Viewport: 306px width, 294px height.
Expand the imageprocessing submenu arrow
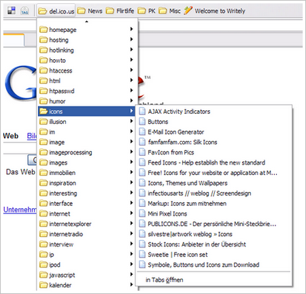[131, 152]
